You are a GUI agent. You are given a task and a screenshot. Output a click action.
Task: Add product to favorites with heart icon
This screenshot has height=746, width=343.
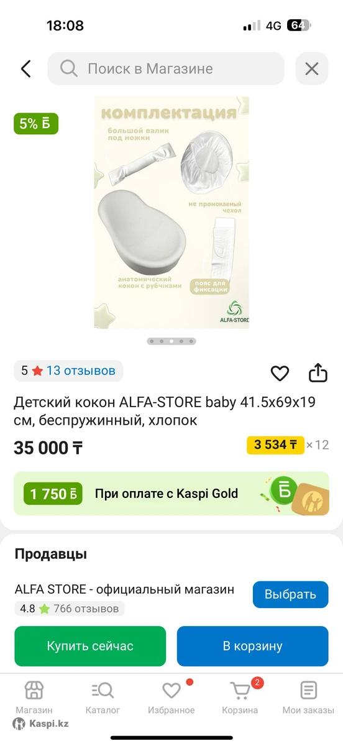tap(280, 373)
